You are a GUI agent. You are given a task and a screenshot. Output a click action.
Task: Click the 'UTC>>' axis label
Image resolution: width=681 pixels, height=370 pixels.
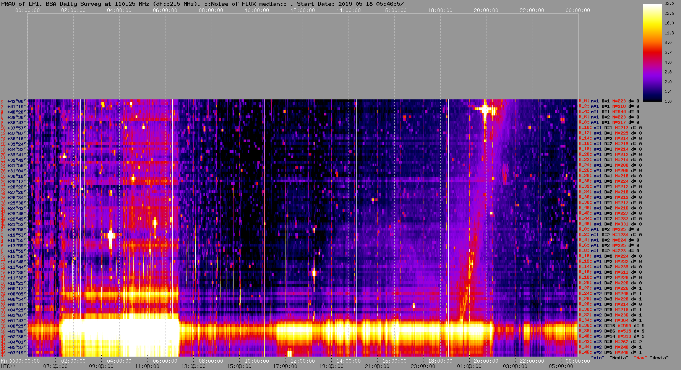point(8,366)
